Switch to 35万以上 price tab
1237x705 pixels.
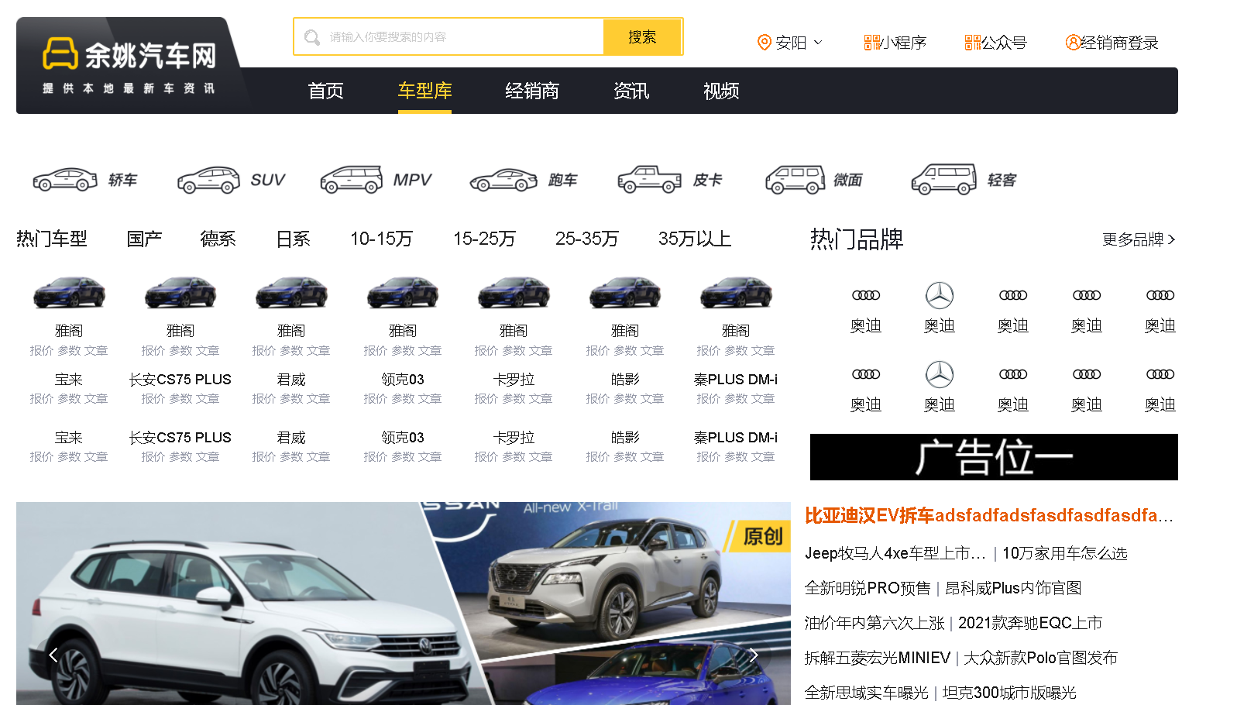(x=695, y=239)
